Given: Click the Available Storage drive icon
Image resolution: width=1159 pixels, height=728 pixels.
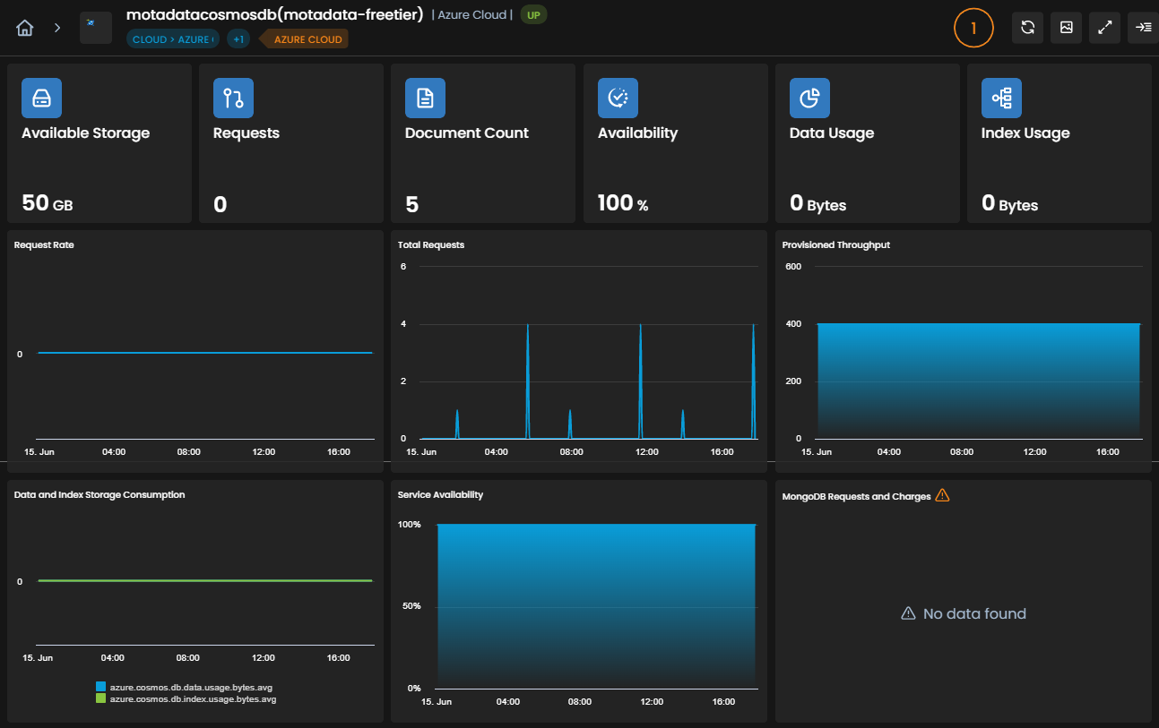Looking at the screenshot, I should pos(41,98).
